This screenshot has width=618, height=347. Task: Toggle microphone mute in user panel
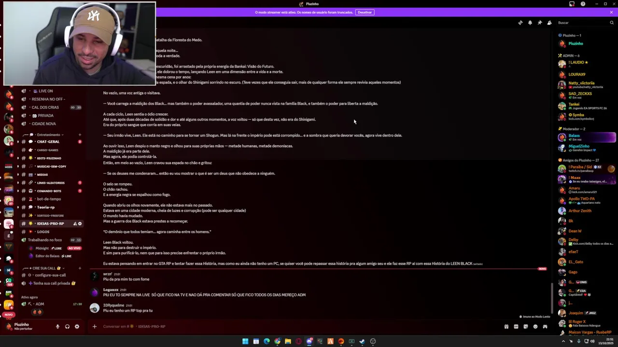tap(57, 327)
